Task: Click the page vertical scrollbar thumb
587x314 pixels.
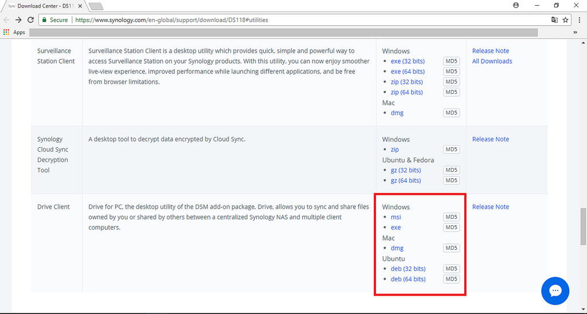Action: point(583,226)
